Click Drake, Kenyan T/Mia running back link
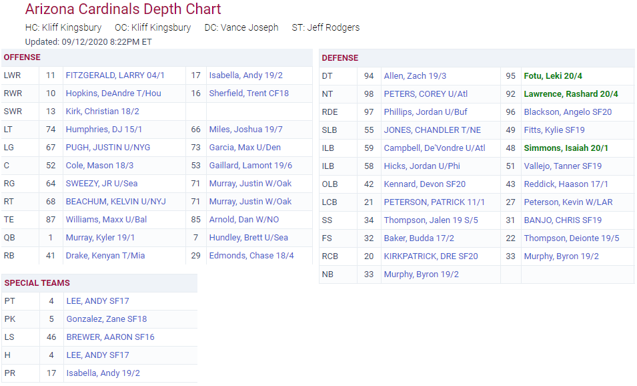The height and width of the screenshot is (386, 637). tap(105, 256)
